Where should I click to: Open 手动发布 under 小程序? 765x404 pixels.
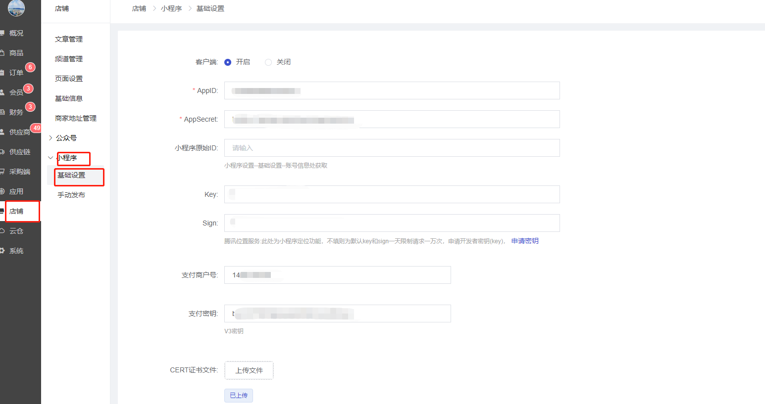pos(71,195)
